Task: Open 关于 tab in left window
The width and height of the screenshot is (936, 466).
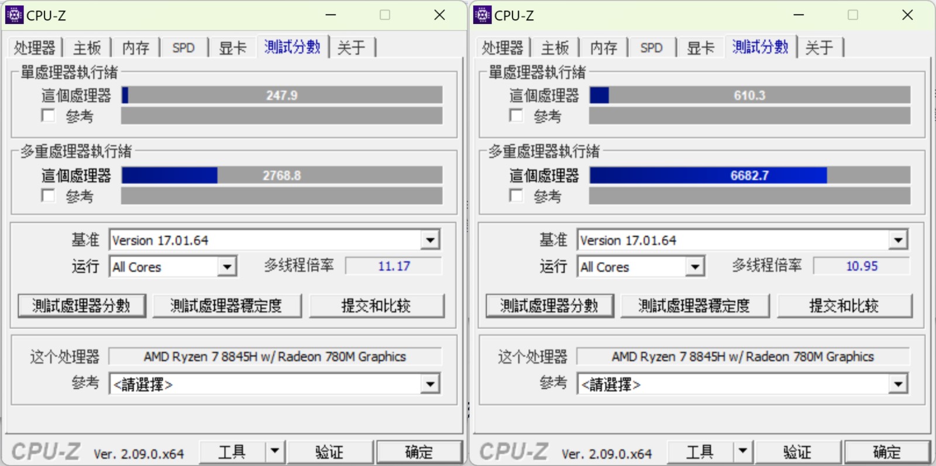Action: [352, 47]
